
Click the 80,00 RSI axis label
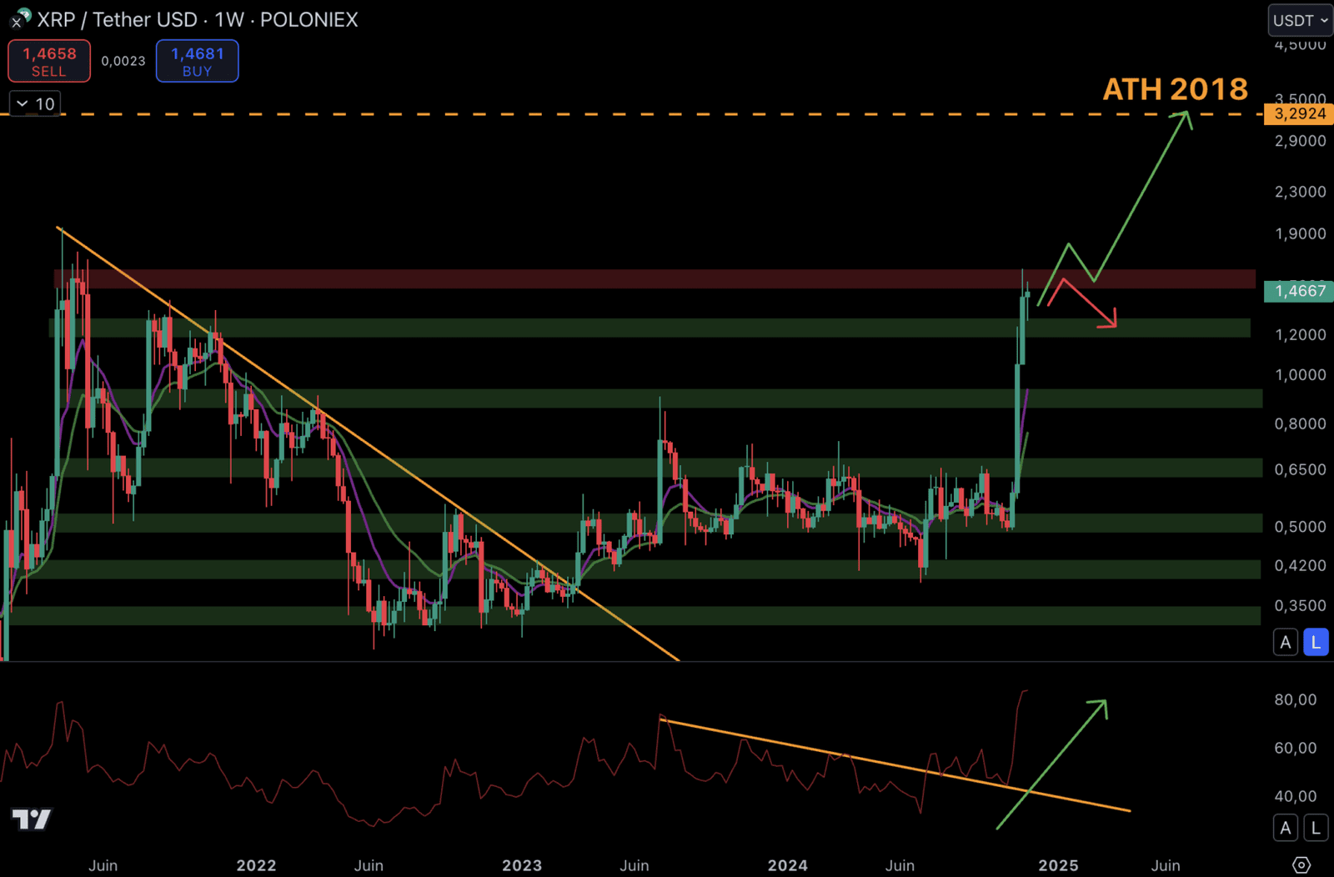pos(1296,699)
